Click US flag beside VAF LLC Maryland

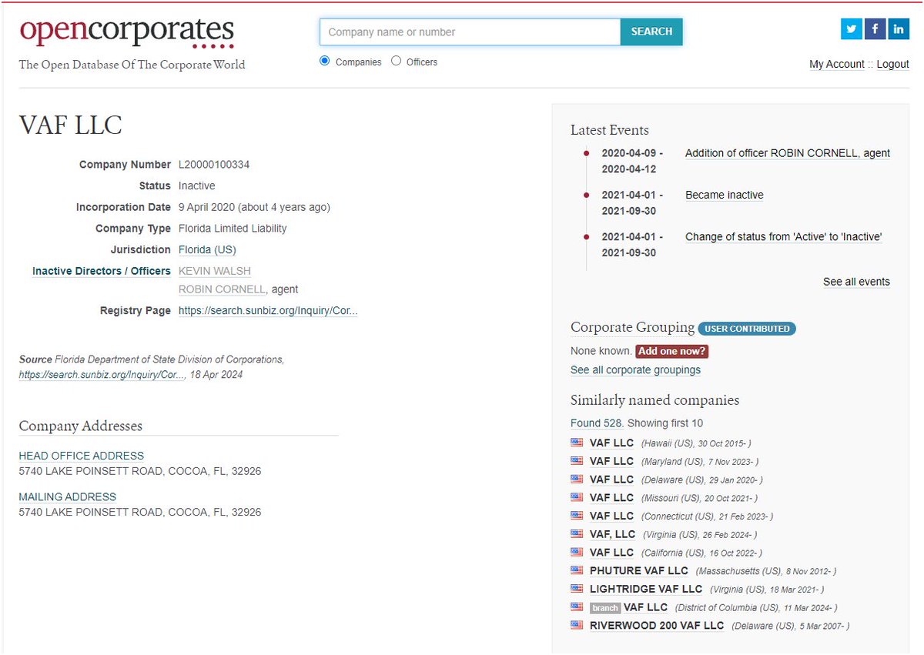coord(577,461)
